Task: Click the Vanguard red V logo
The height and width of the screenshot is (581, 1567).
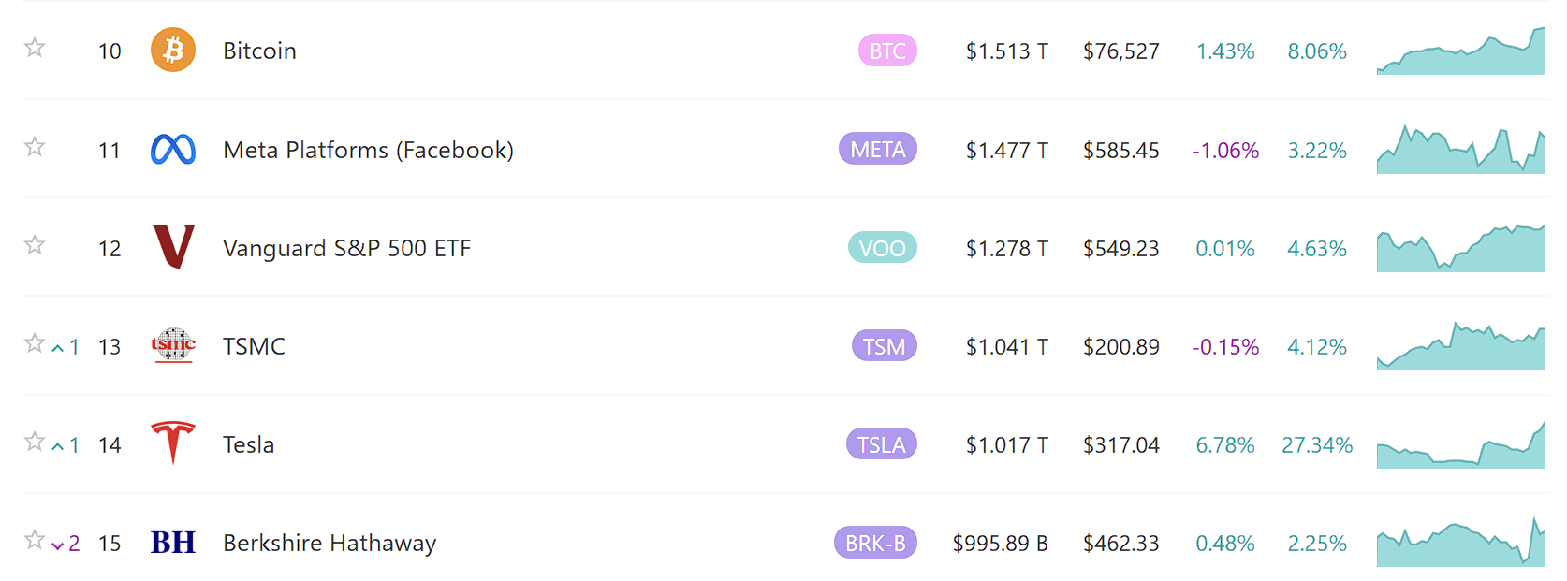Action: (x=173, y=247)
